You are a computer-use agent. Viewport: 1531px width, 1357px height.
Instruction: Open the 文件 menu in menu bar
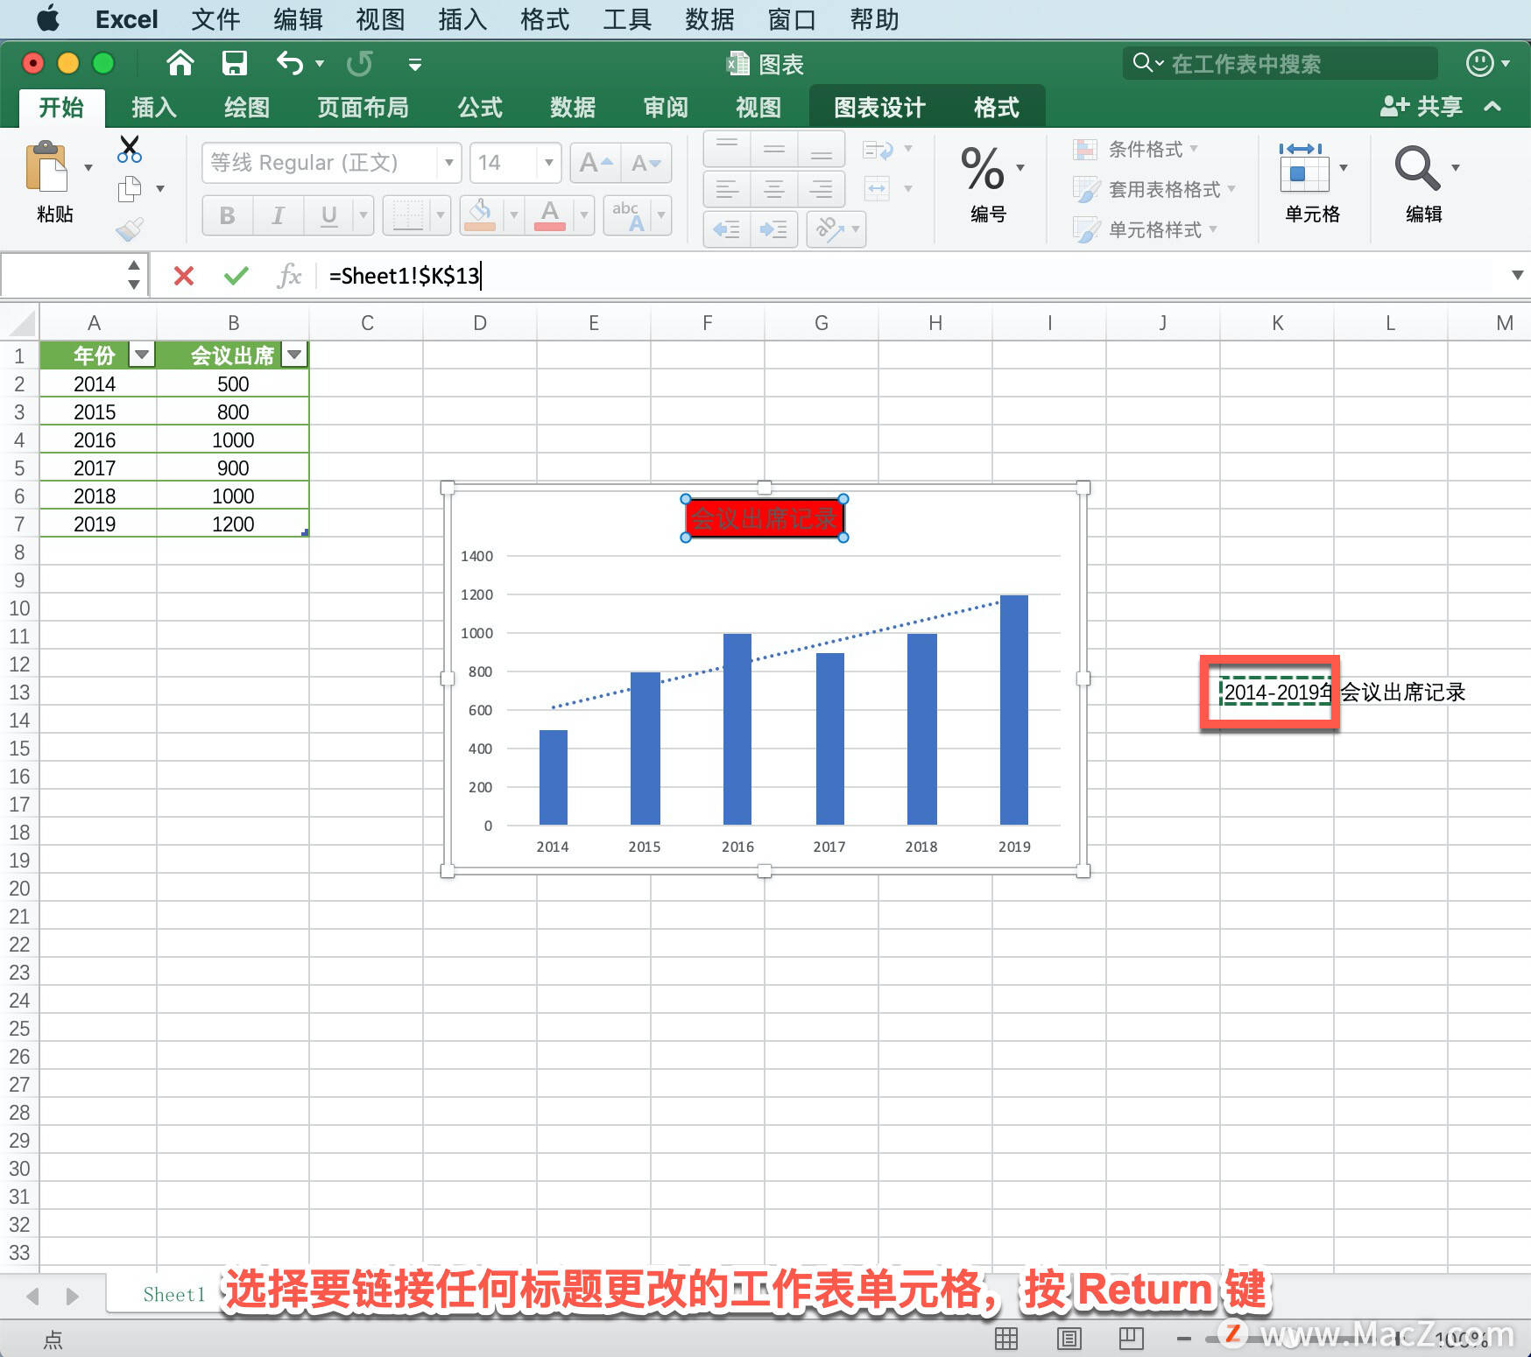tap(215, 19)
